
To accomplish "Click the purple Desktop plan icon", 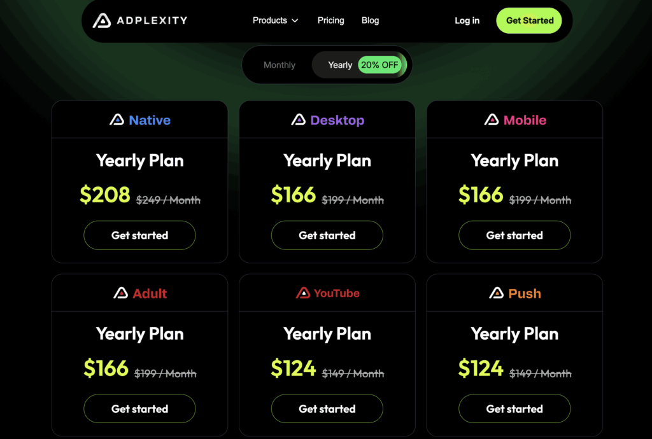I will [299, 120].
